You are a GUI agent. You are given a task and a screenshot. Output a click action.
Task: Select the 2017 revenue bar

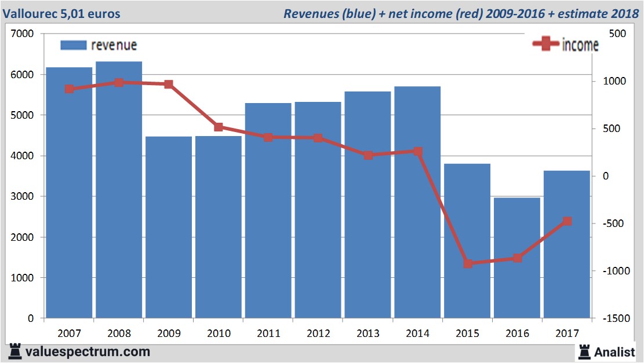pos(567,244)
